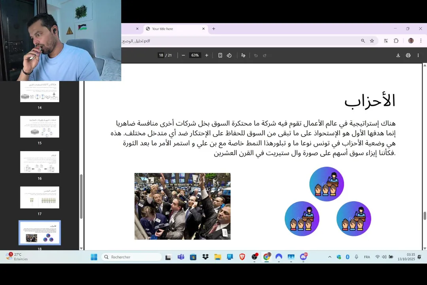Open the Chrome profile avatar

(x=411, y=41)
